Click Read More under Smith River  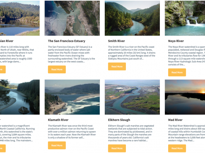pos(117,67)
